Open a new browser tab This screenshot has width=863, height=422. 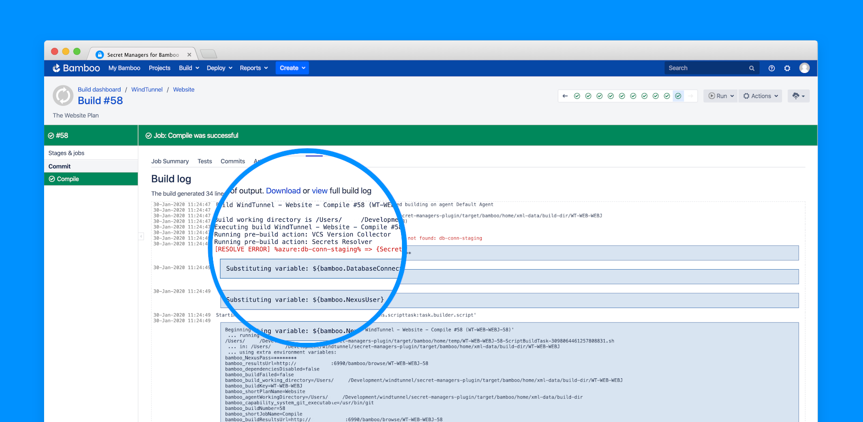tap(208, 54)
